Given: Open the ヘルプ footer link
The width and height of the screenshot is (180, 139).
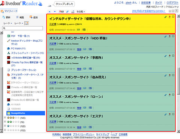Looking at the screenshot, I should [x=114, y=134].
